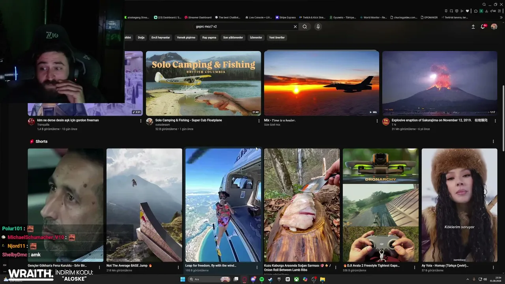Click the taskbar search box 'Ara'
The image size is (505, 284).
209,279
